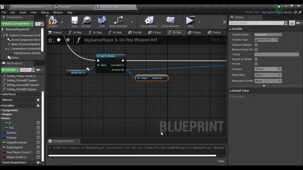Viewport: 303px width, 170px height.
Task: Open the Category dropdown
Action: tap(268, 69)
